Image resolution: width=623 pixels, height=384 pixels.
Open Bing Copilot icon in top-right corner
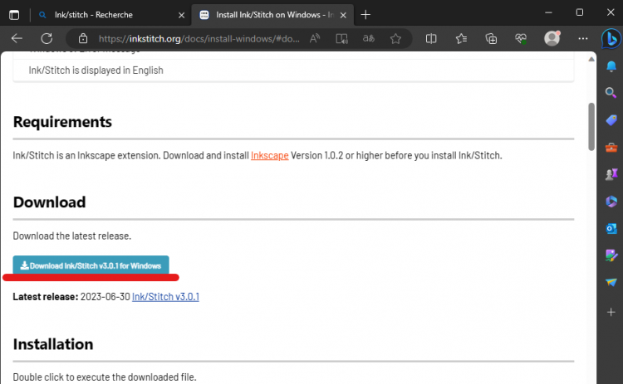point(611,39)
